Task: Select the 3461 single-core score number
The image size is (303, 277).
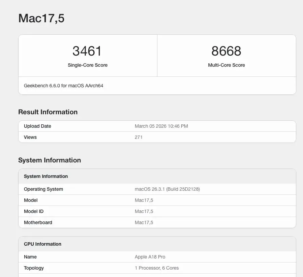Action: (87, 51)
